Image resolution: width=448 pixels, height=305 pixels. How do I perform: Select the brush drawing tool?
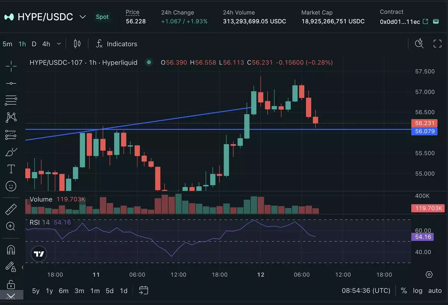click(x=11, y=152)
